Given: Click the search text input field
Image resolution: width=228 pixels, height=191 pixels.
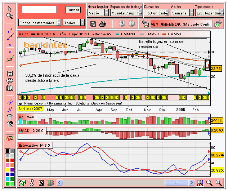Looking at the screenshot, I should [x=39, y=10].
